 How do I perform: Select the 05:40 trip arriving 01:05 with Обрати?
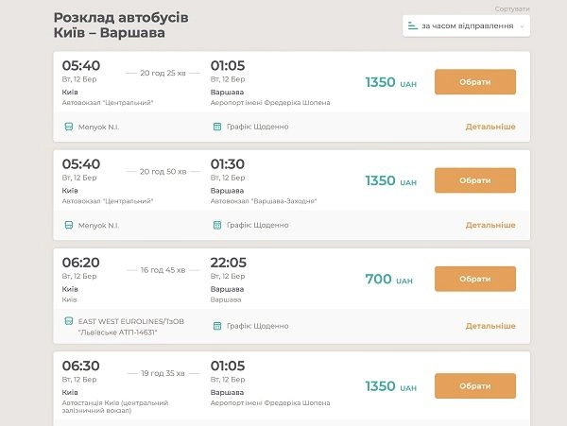pos(475,82)
